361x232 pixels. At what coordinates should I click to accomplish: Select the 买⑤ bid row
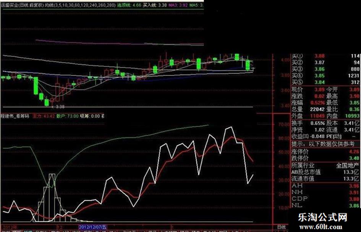tap(325, 82)
